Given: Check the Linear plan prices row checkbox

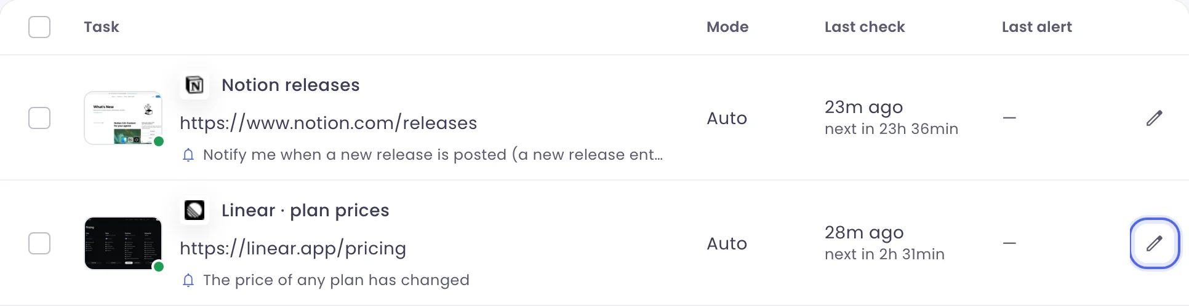Looking at the screenshot, I should tap(39, 243).
